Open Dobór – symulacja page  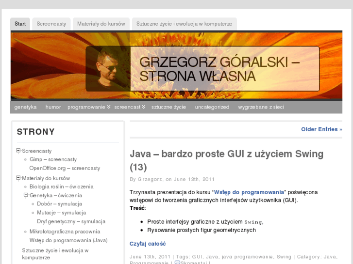59,204
